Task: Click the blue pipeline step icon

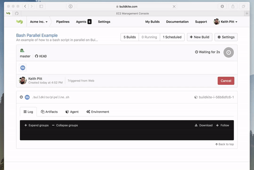Action: [x=23, y=68]
